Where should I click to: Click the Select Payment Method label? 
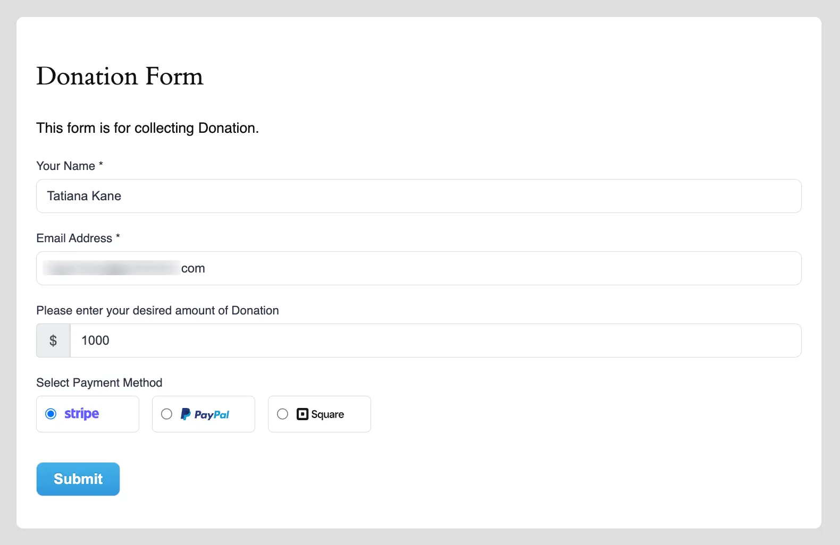tap(99, 382)
